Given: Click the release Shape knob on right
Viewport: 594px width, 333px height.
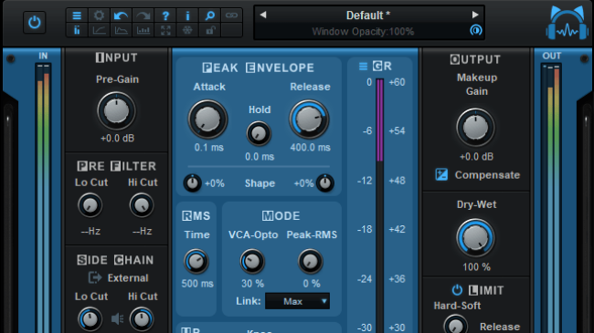Looking at the screenshot, I should point(325,183).
